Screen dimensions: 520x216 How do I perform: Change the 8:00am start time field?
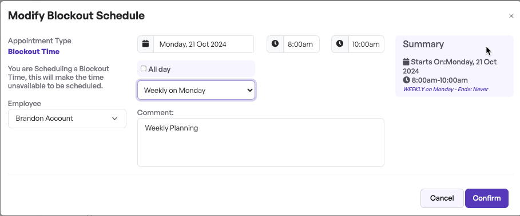click(x=301, y=44)
